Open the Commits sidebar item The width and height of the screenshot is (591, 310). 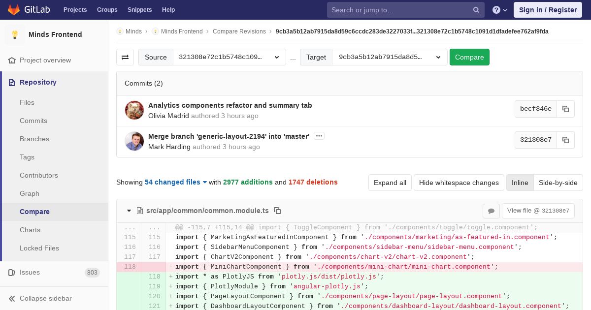pyautogui.click(x=33, y=121)
